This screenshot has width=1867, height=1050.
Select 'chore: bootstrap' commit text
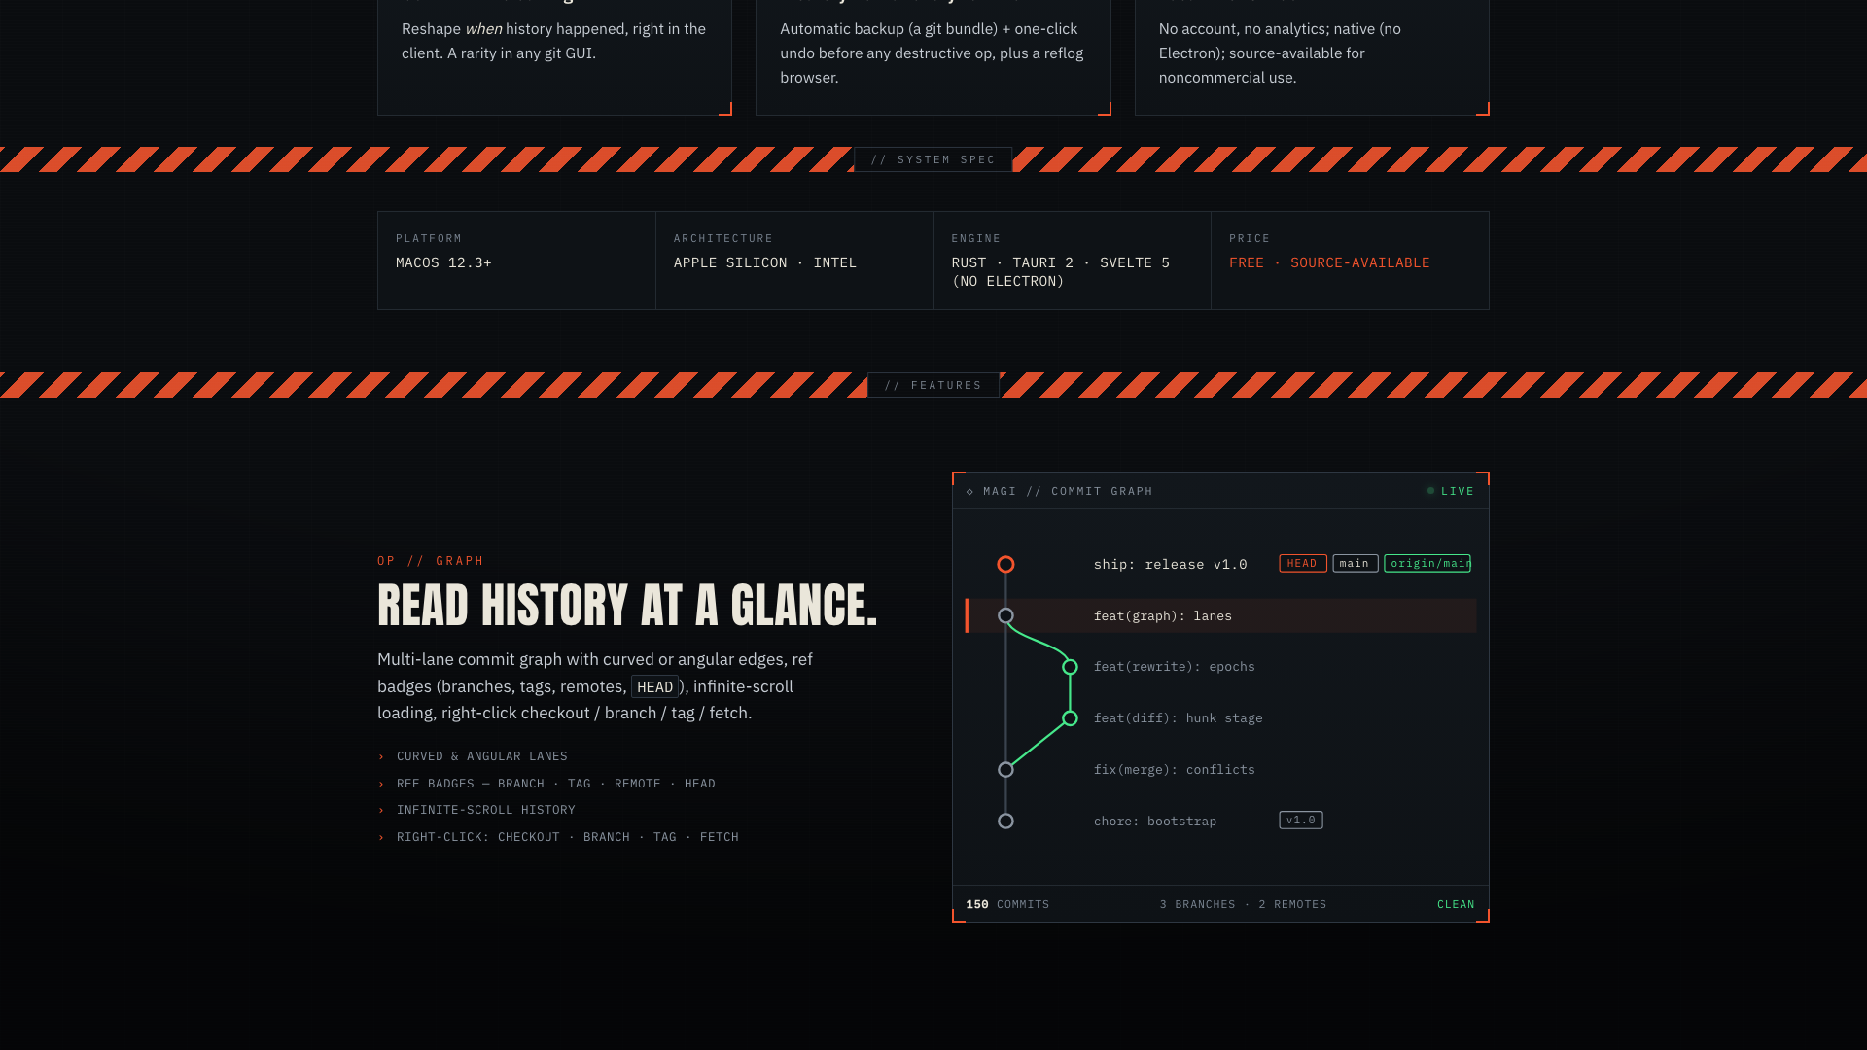pyautogui.click(x=1154, y=822)
